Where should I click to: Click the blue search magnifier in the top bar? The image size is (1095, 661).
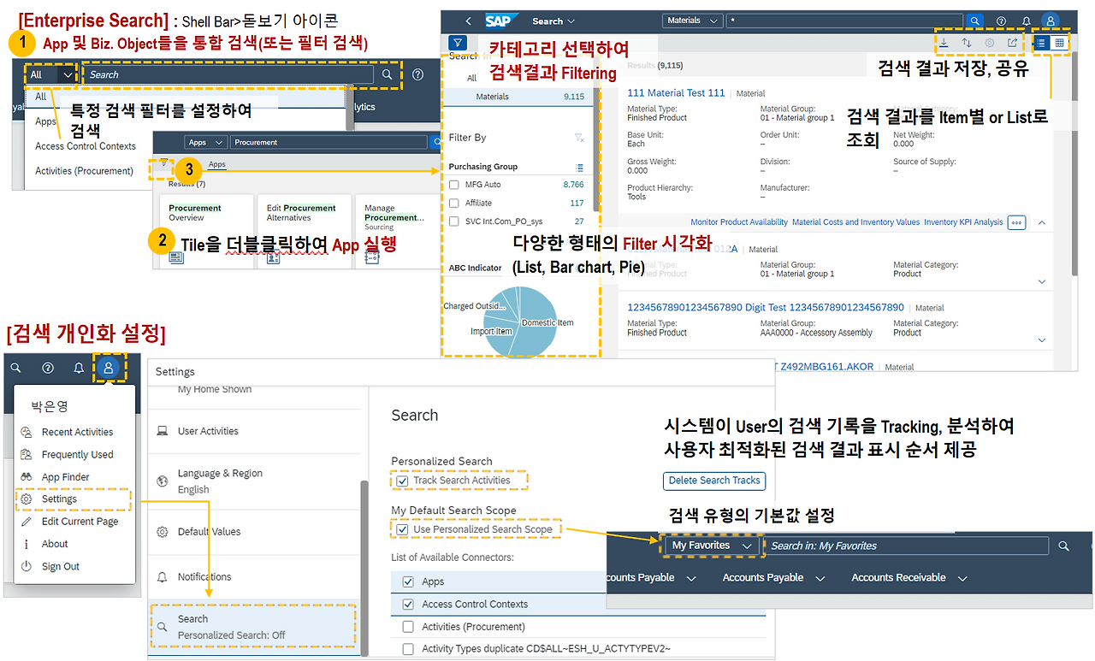pyautogui.click(x=974, y=20)
